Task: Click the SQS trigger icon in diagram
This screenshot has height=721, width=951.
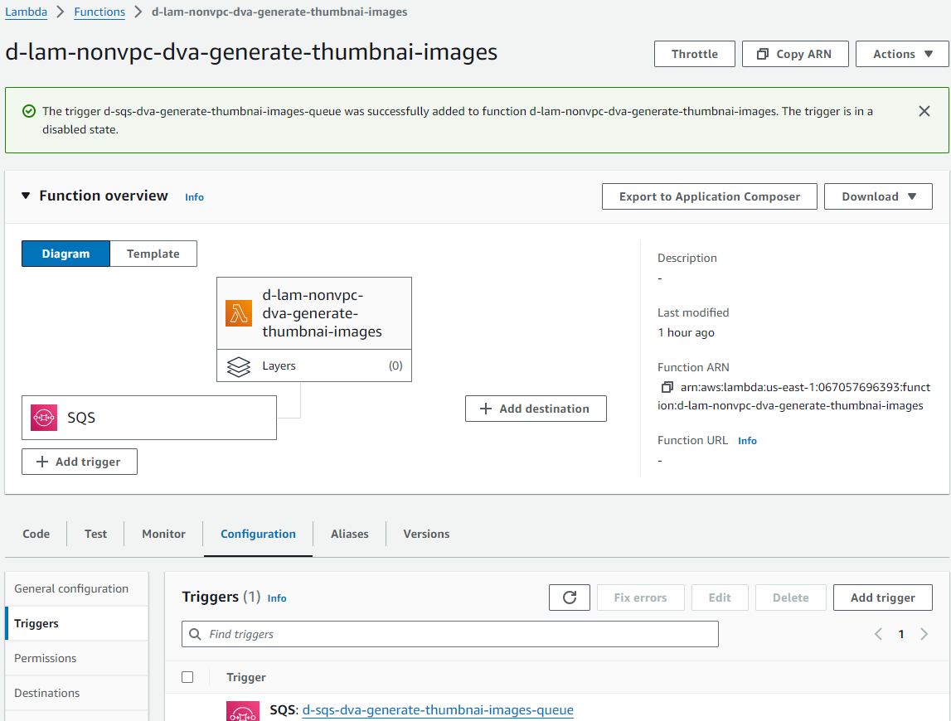Action: click(44, 418)
